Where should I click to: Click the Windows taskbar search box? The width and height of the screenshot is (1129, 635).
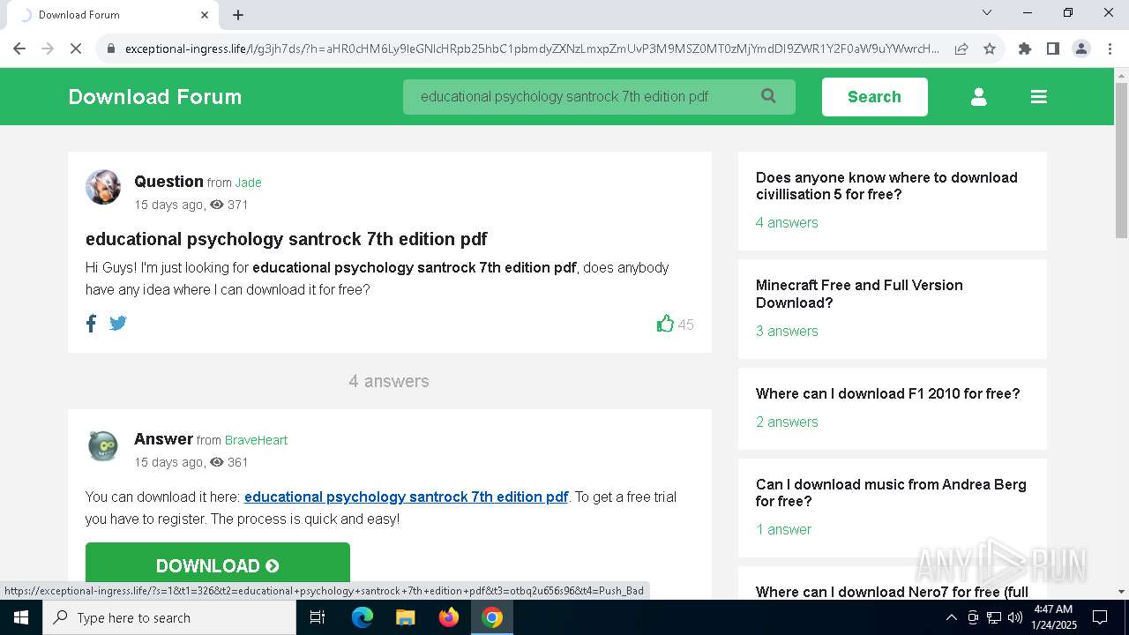pos(169,617)
